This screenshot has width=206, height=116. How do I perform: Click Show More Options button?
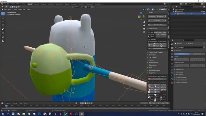[157, 49]
